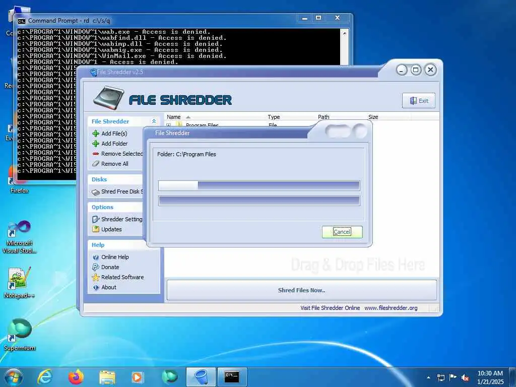
Task: Click the Related Software star icon
Action: click(96, 277)
